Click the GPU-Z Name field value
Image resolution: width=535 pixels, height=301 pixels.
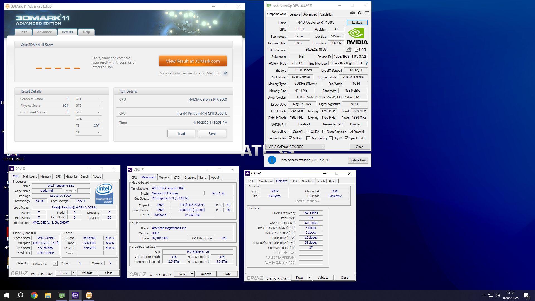pos(316,23)
